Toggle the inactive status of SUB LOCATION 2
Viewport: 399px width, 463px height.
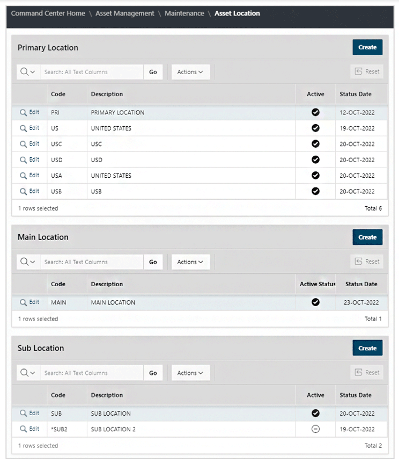[x=315, y=429]
